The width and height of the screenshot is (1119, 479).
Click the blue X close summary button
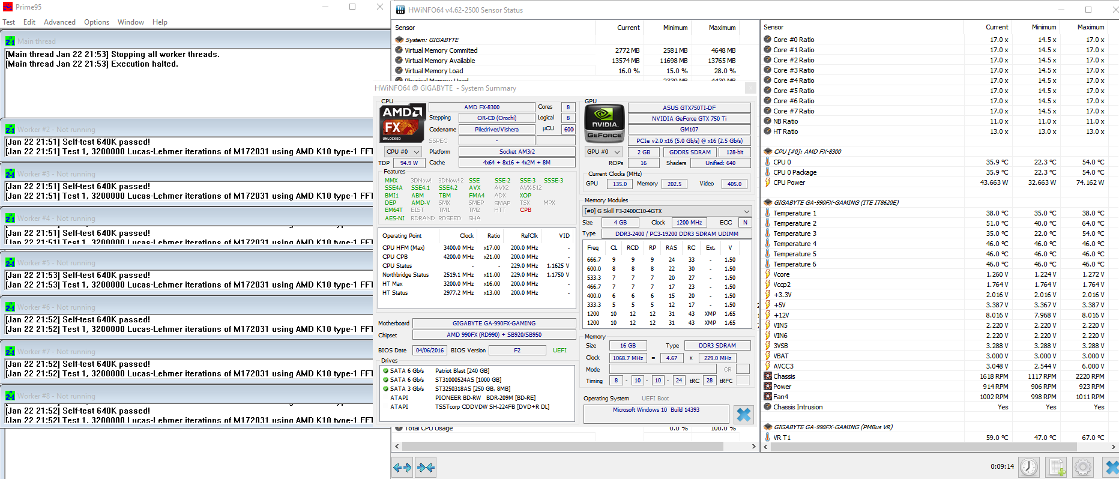pyautogui.click(x=743, y=414)
